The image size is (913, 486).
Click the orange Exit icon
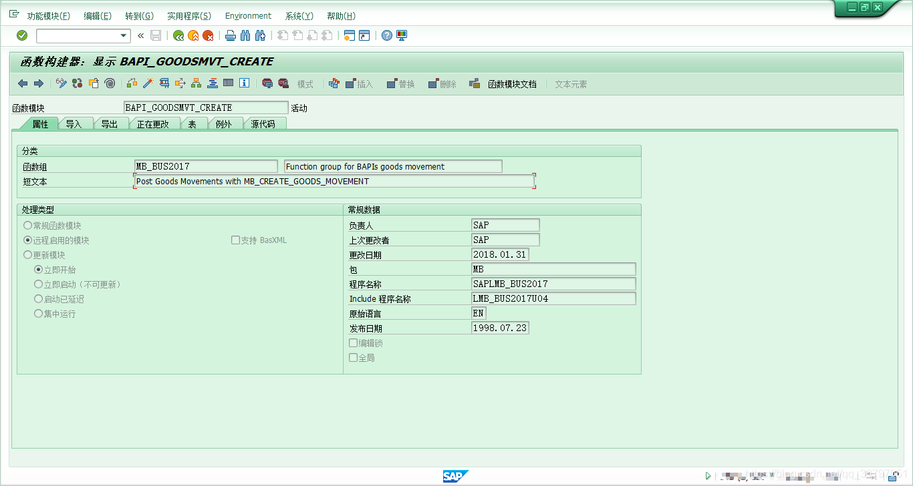point(193,35)
